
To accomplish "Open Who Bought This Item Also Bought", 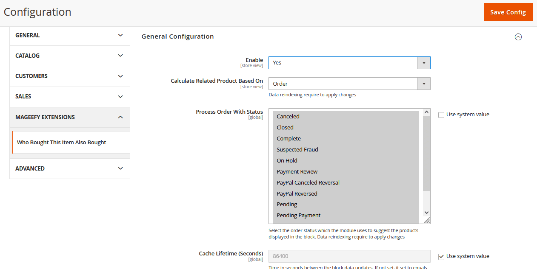I will click(62, 143).
